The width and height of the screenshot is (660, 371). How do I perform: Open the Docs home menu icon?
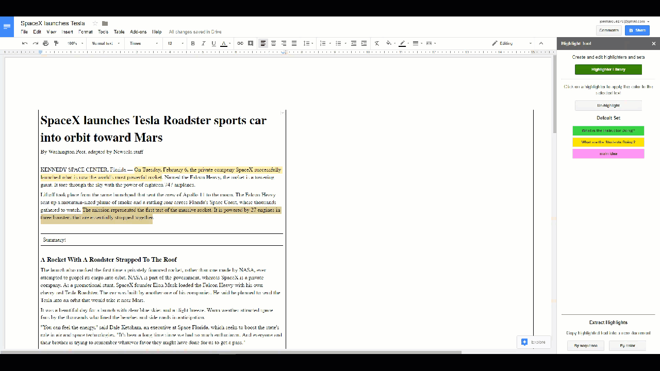point(7,26)
